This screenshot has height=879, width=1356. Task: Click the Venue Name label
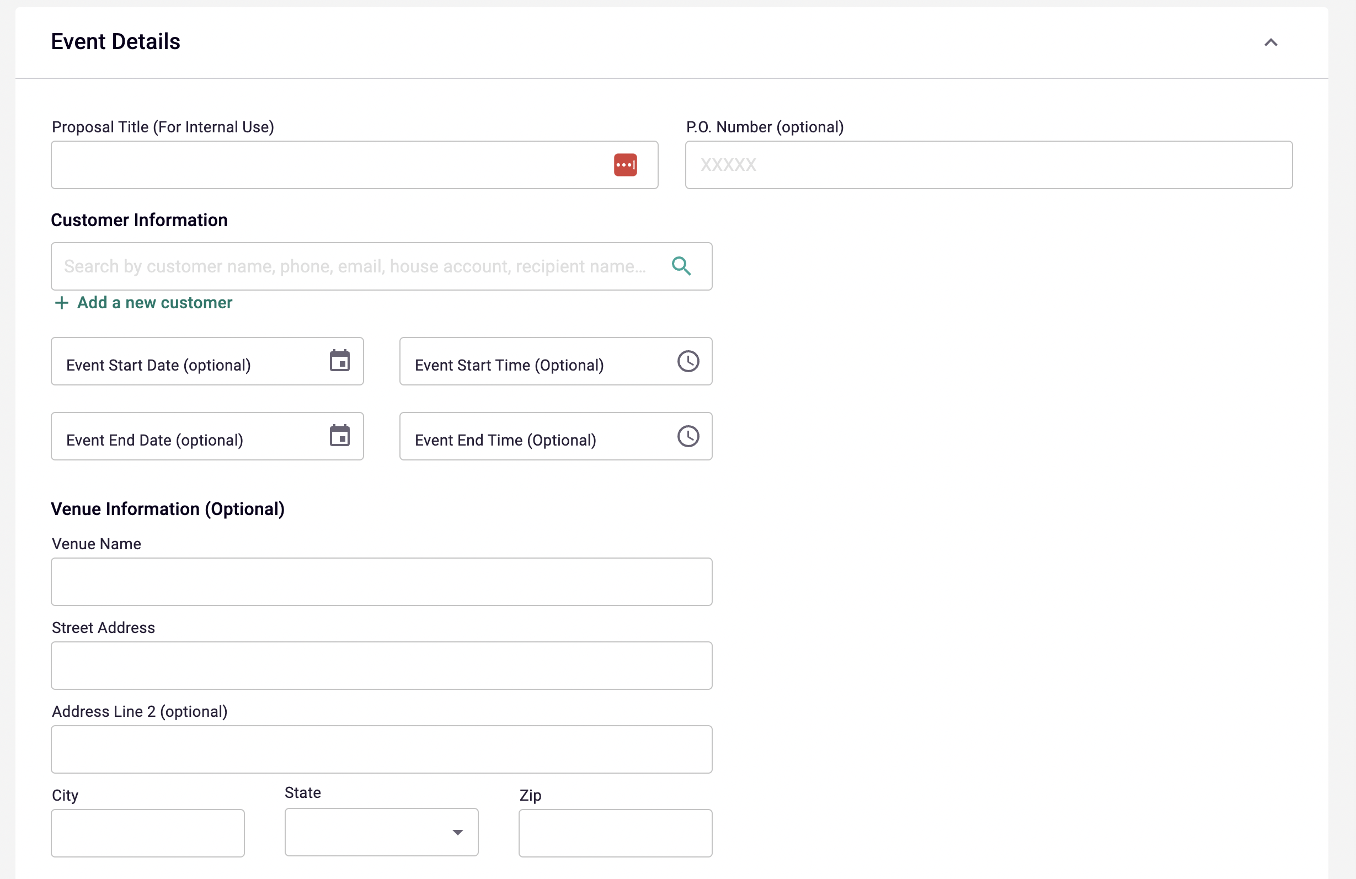pos(97,544)
